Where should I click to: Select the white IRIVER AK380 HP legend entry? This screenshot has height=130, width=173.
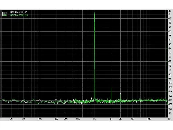click(x=18, y=12)
